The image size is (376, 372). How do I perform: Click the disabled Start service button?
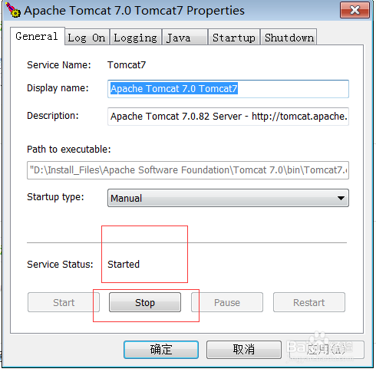point(64,302)
